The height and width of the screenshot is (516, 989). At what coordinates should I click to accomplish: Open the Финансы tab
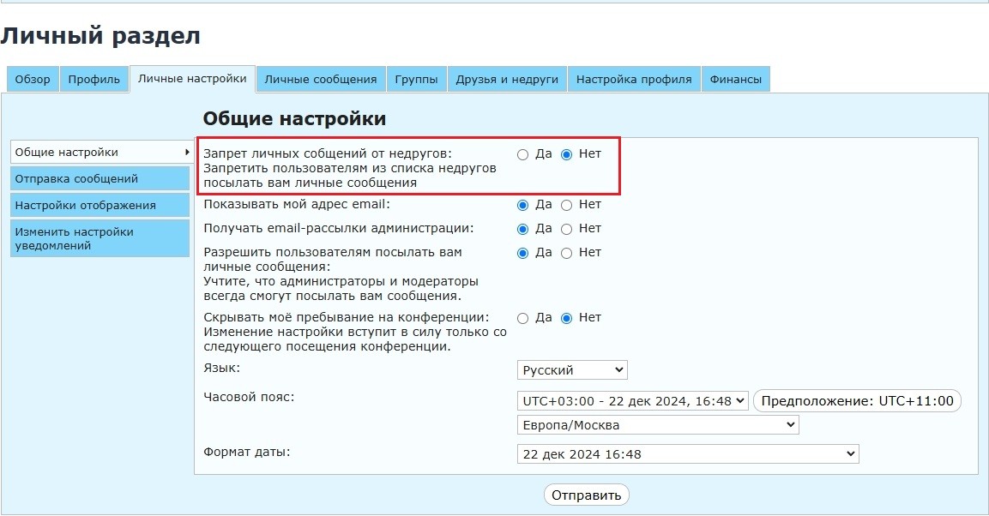(x=735, y=79)
